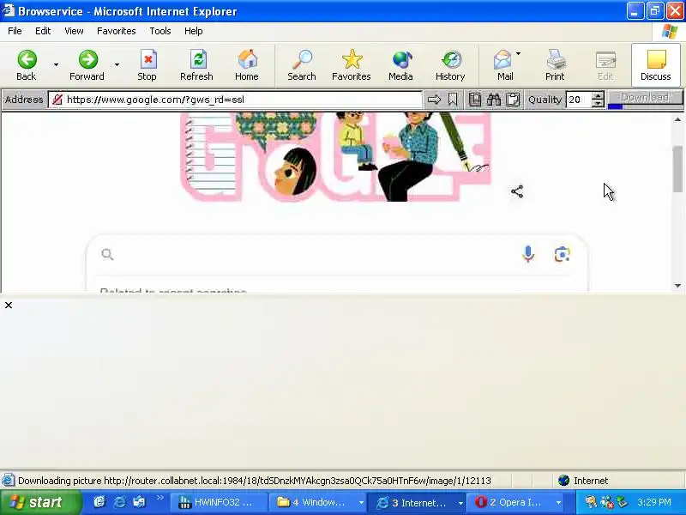Start voice search with microphone icon
Screen dimensions: 686x515
[528, 254]
